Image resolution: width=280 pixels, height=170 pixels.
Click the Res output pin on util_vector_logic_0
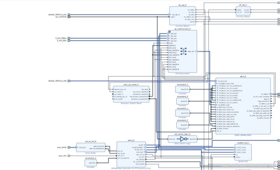(x=193, y=139)
